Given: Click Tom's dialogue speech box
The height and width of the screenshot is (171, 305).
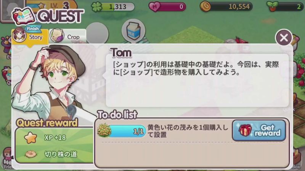Looking at the screenshot, I should [197, 80].
